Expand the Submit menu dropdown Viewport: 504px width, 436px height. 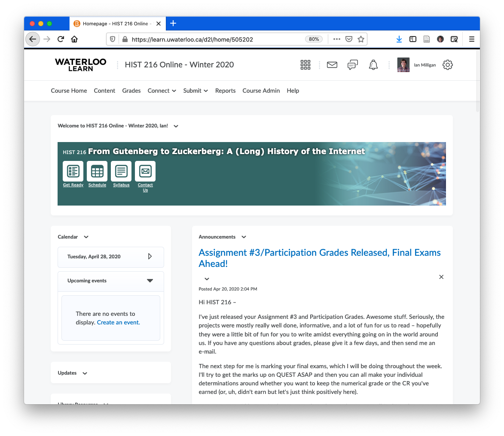click(195, 91)
